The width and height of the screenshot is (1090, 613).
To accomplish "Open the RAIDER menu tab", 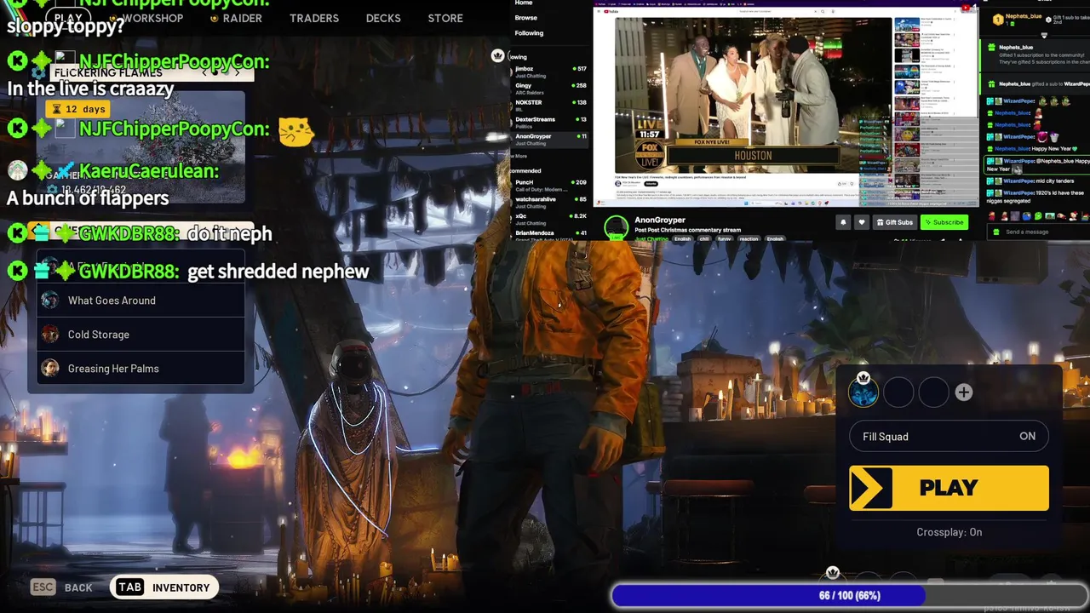I will (x=242, y=18).
